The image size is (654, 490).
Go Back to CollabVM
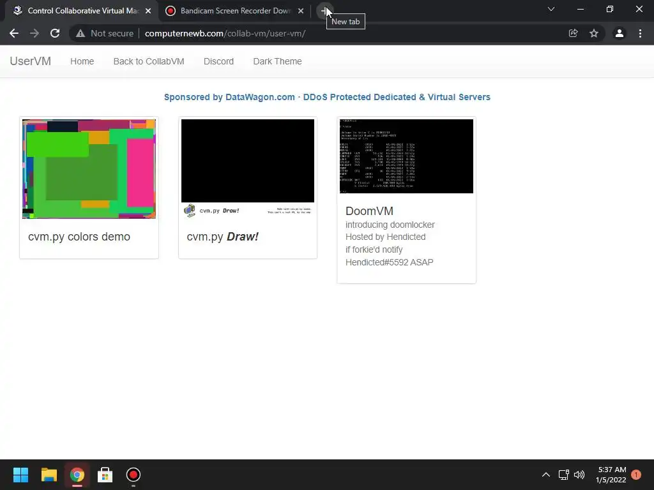click(x=149, y=61)
